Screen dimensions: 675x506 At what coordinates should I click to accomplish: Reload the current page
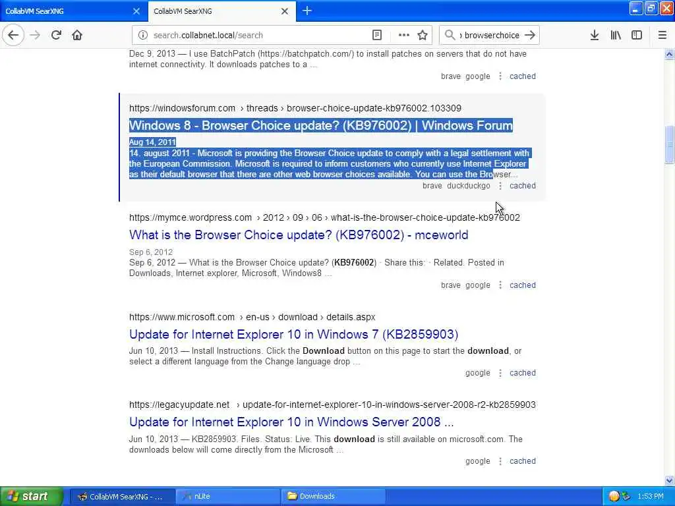coord(56,35)
